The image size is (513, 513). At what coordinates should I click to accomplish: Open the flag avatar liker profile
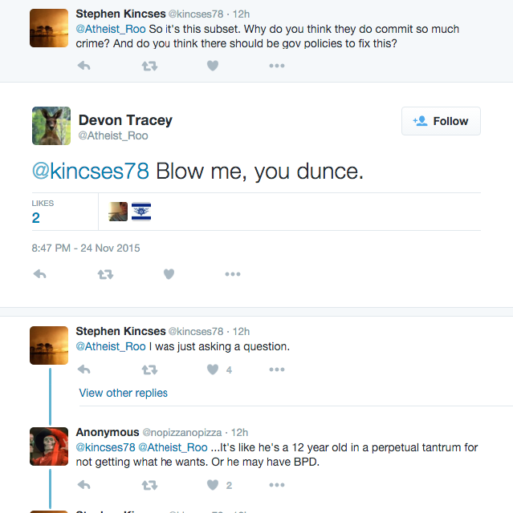[141, 212]
